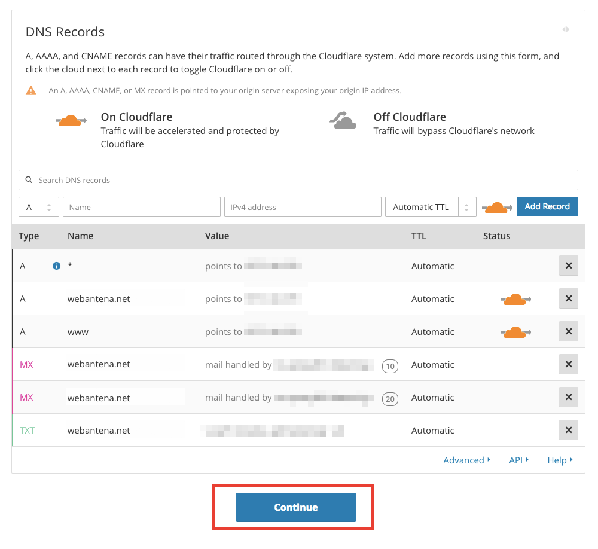Click the Add Record button
Screen dimensions: 598x549
[547, 206]
